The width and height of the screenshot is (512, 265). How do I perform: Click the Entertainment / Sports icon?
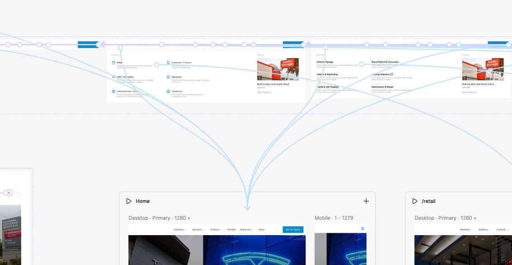(114, 91)
